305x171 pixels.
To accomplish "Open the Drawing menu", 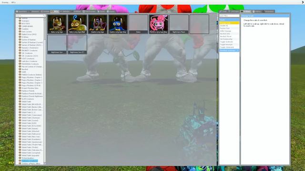I will point(5,2).
